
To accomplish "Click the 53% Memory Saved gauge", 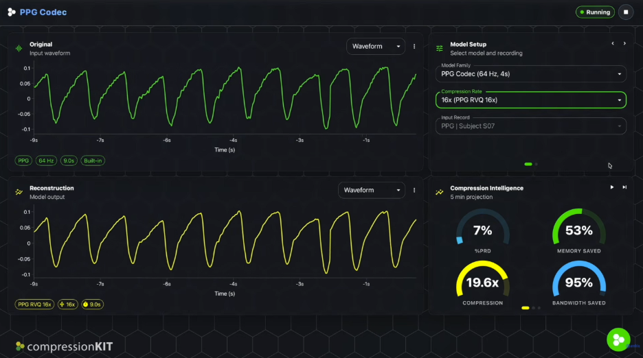I will (578, 231).
